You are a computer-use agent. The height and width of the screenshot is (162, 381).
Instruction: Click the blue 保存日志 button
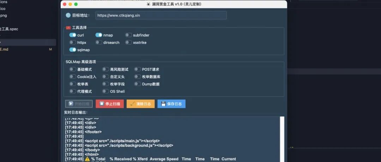171,104
